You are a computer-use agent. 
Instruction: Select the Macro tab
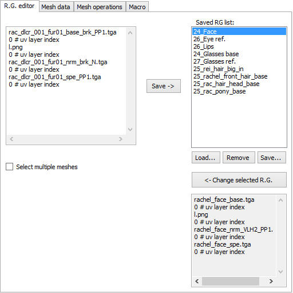point(137,7)
